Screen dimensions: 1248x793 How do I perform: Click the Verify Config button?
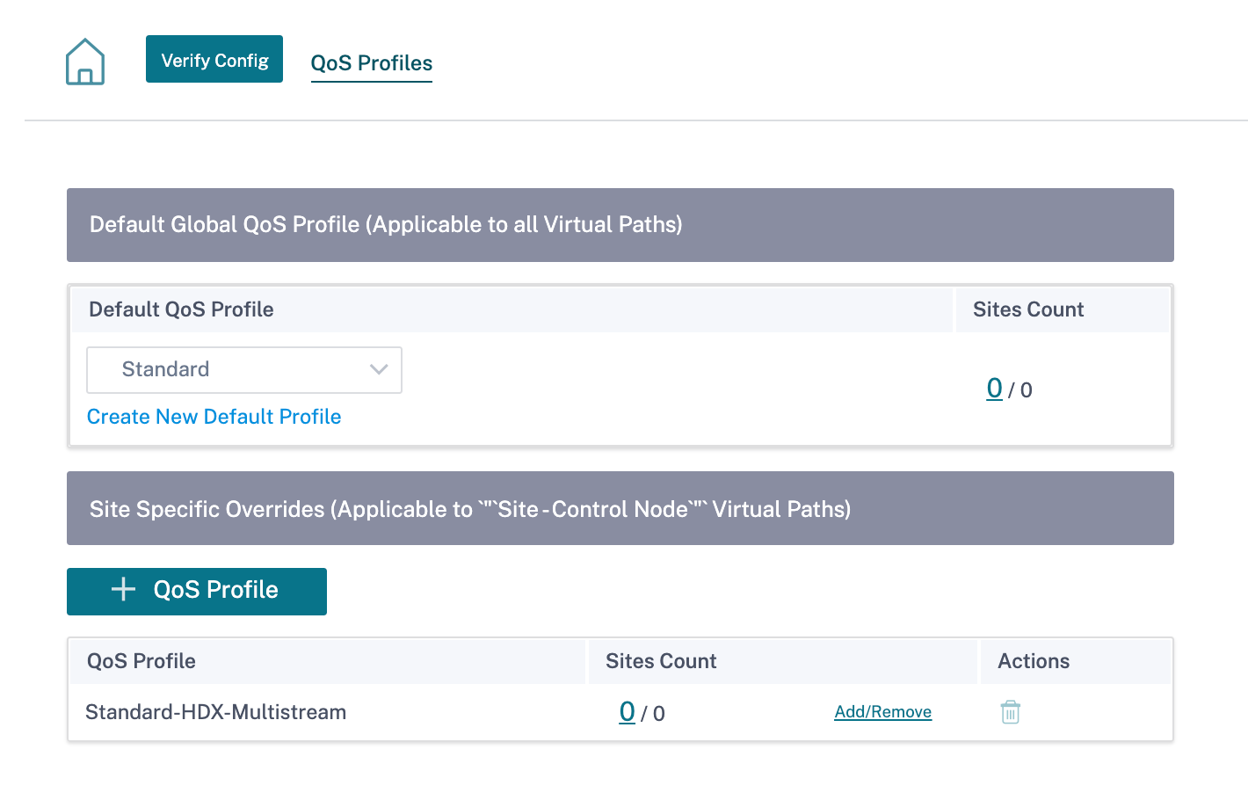coord(214,59)
